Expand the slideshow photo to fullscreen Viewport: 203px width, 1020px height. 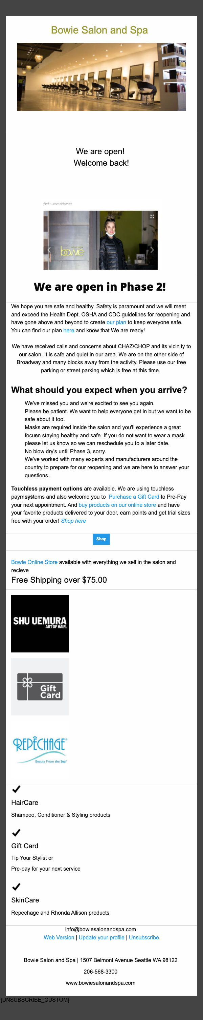152,216
